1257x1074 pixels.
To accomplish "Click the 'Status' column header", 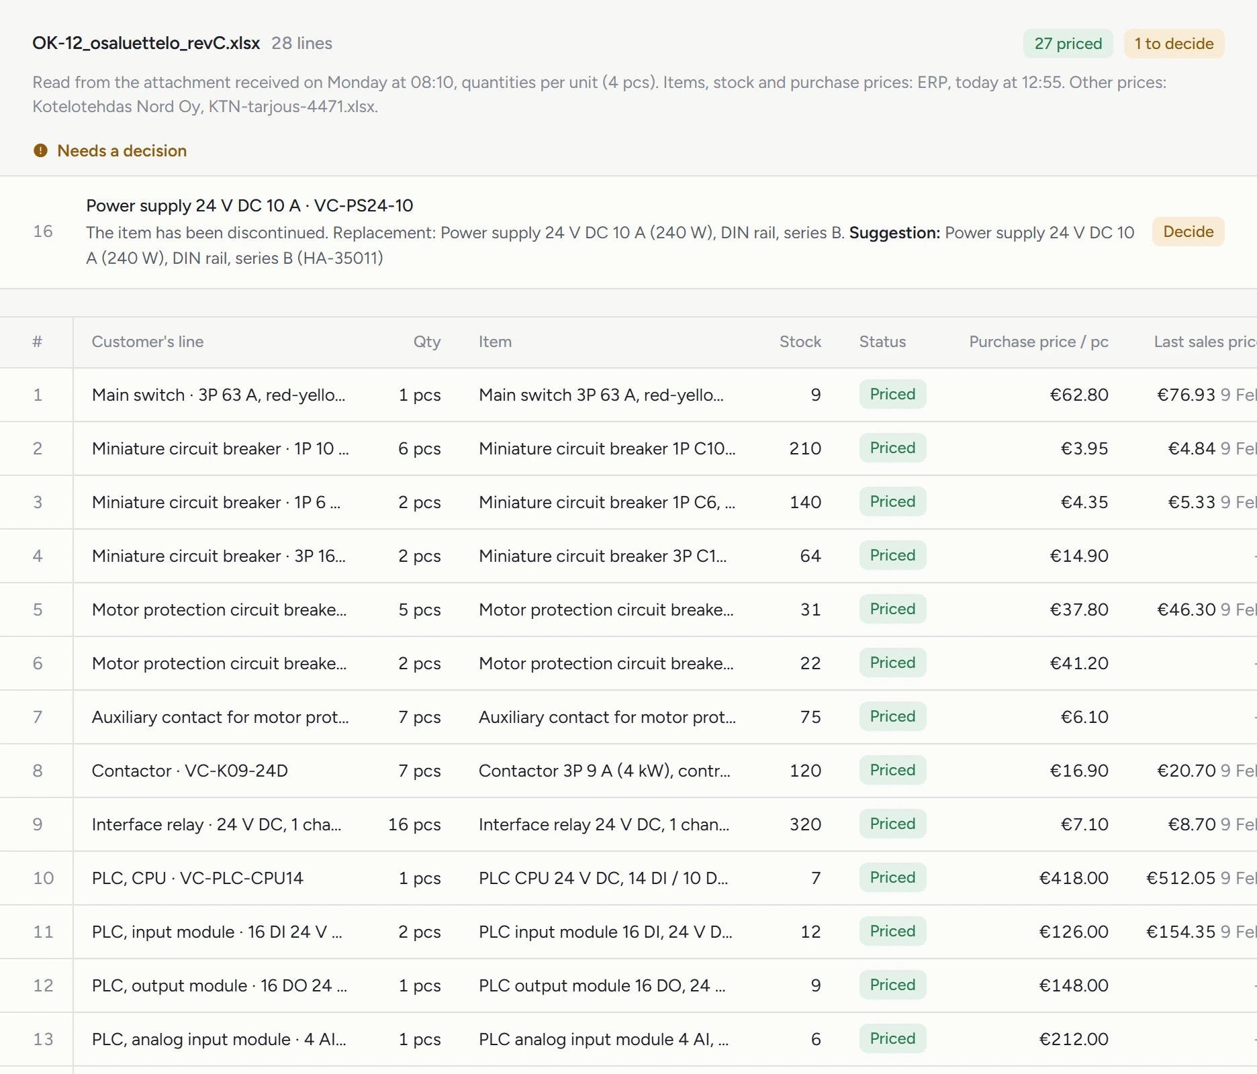I will click(x=882, y=342).
